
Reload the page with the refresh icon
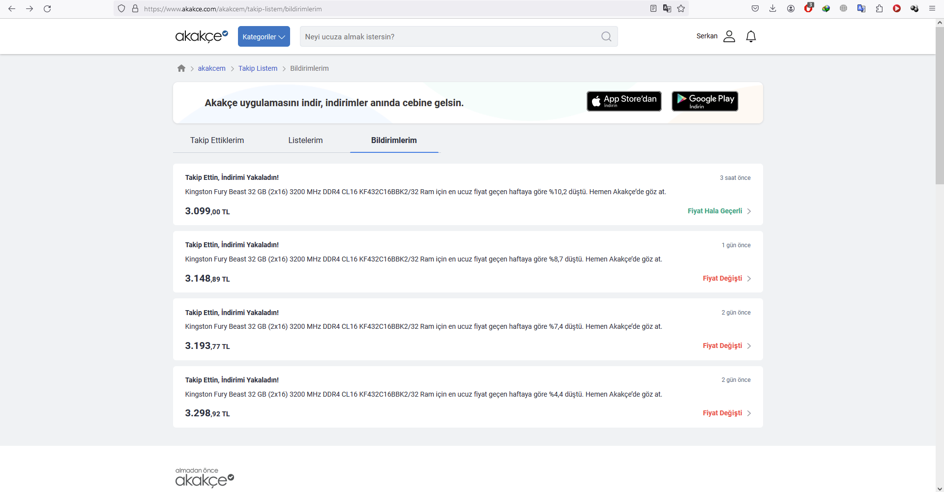pos(47,9)
